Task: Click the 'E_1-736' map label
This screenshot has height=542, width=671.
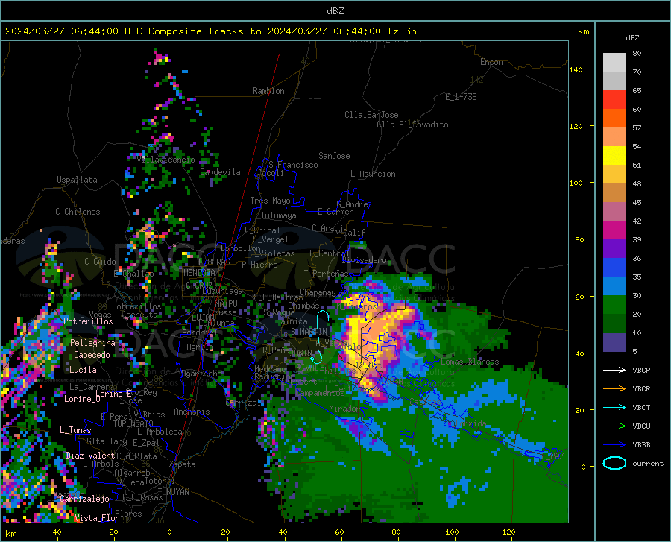Action: coord(461,97)
